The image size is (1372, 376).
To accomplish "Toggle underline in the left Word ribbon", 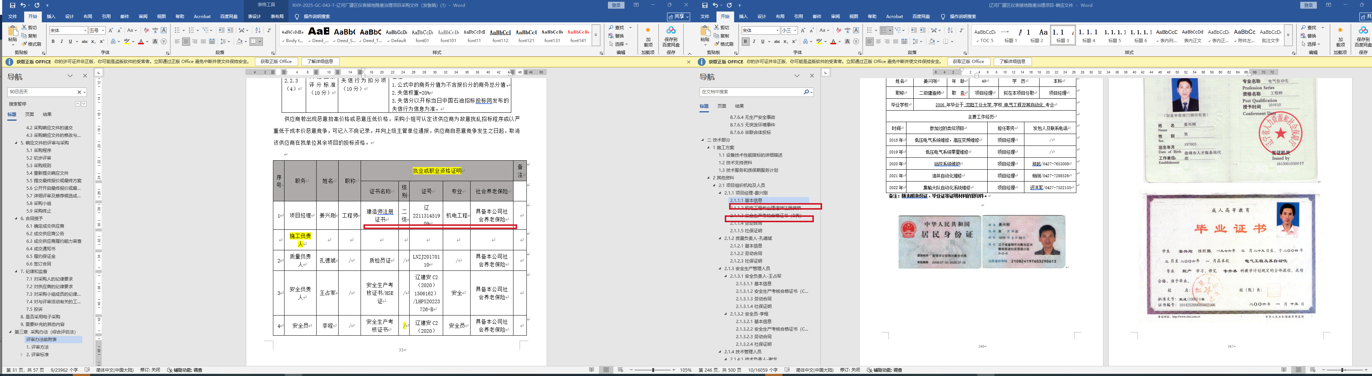I will (x=70, y=41).
